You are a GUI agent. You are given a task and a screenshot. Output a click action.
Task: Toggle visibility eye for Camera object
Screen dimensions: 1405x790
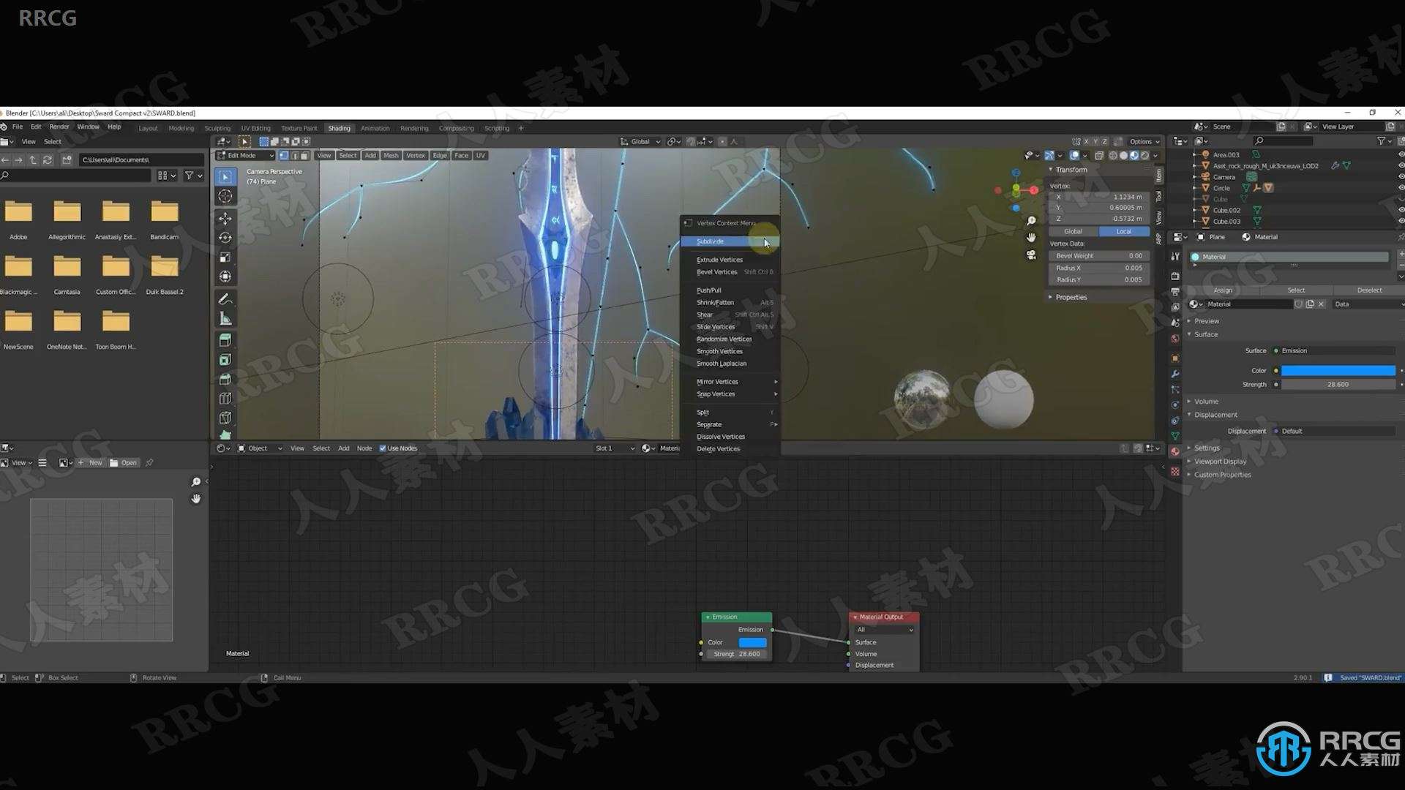(x=1401, y=177)
